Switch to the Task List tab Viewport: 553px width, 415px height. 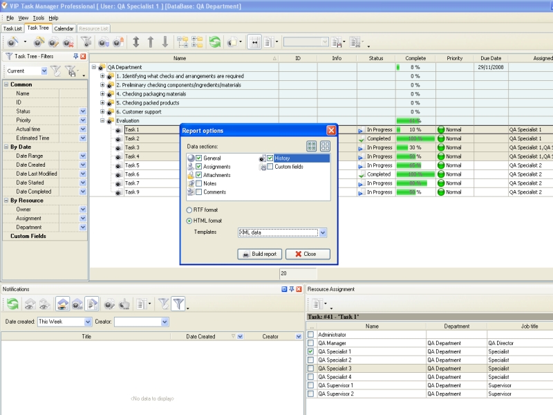pyautogui.click(x=12, y=28)
